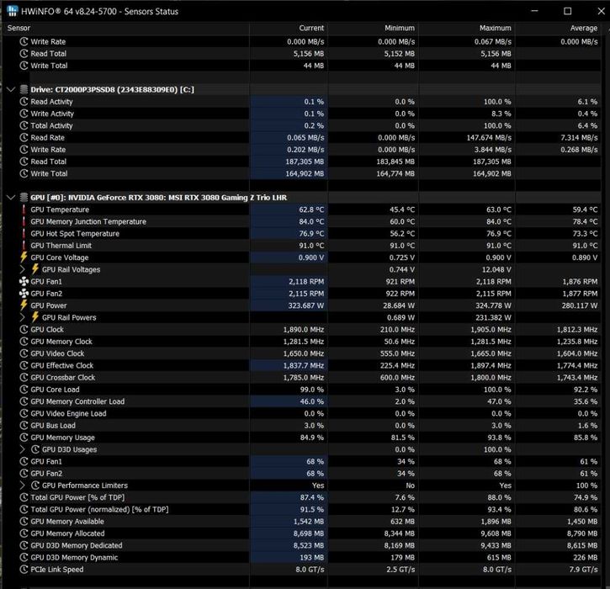The image size is (610, 589).
Task: Click fan icon beside GPU Fan1 RPM row
Action: tap(24, 281)
